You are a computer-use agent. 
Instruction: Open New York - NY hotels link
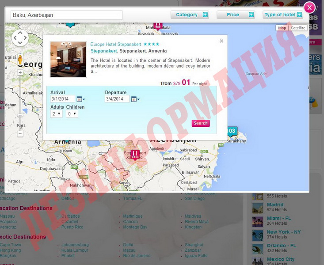click(x=284, y=232)
